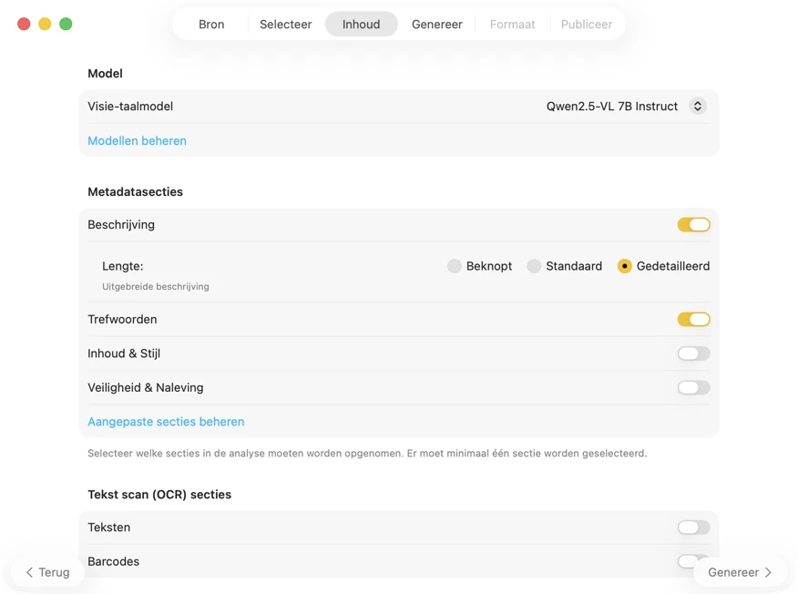
Task: Choose Standaard for the description length
Action: [535, 266]
